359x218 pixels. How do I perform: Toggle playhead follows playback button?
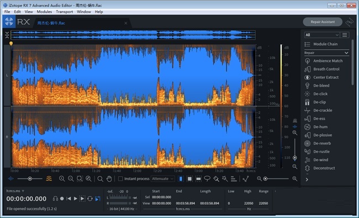pyautogui.click(x=98, y=199)
